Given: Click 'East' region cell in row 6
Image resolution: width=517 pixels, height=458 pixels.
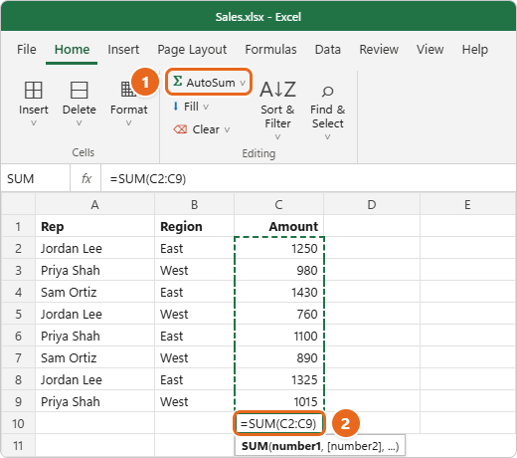Looking at the screenshot, I should pos(194,336).
